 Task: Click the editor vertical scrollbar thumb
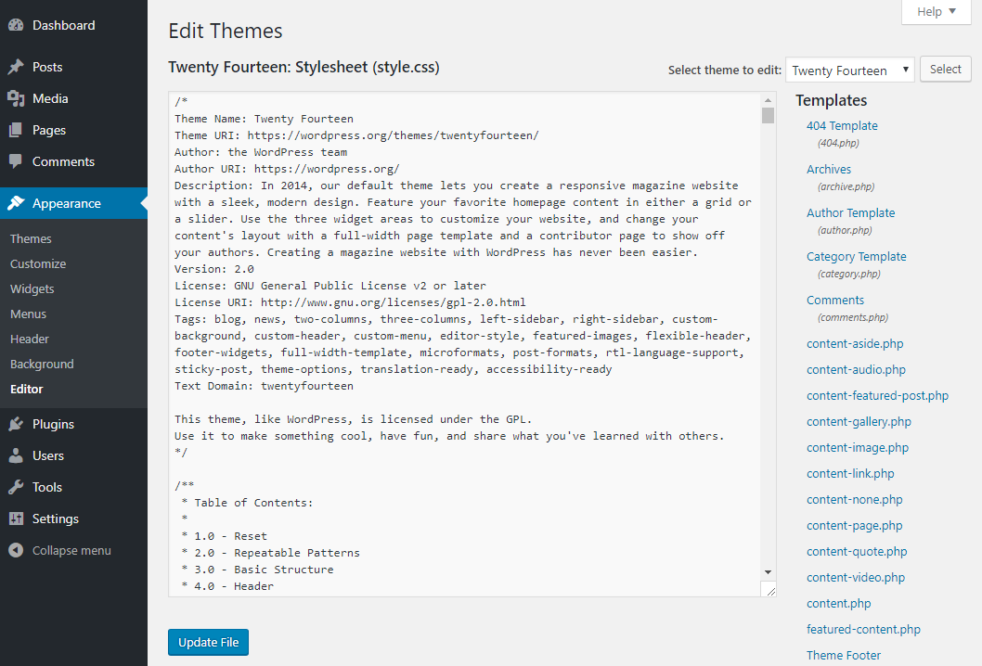[768, 115]
